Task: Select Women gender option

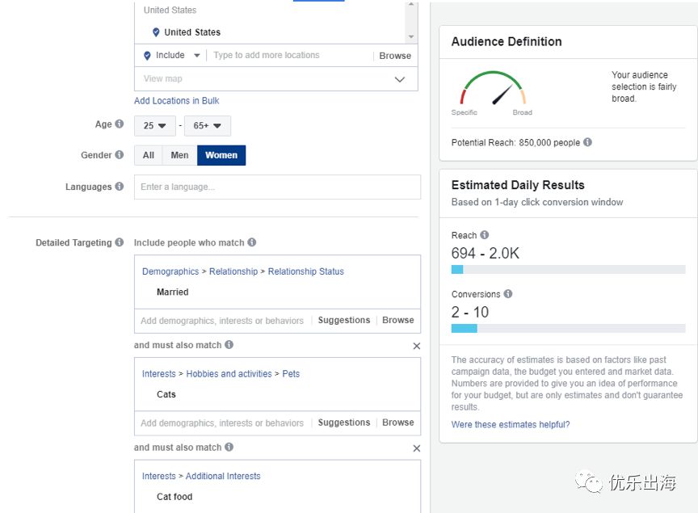Action: coord(221,155)
